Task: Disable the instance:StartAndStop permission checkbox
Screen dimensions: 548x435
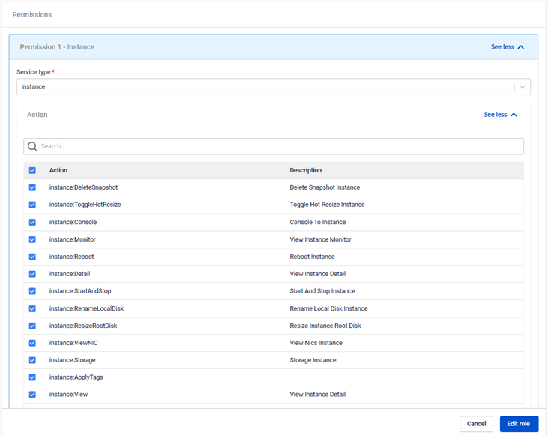Action: [x=32, y=291]
